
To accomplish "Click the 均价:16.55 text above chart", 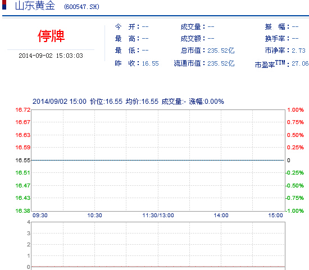I will point(142,102).
